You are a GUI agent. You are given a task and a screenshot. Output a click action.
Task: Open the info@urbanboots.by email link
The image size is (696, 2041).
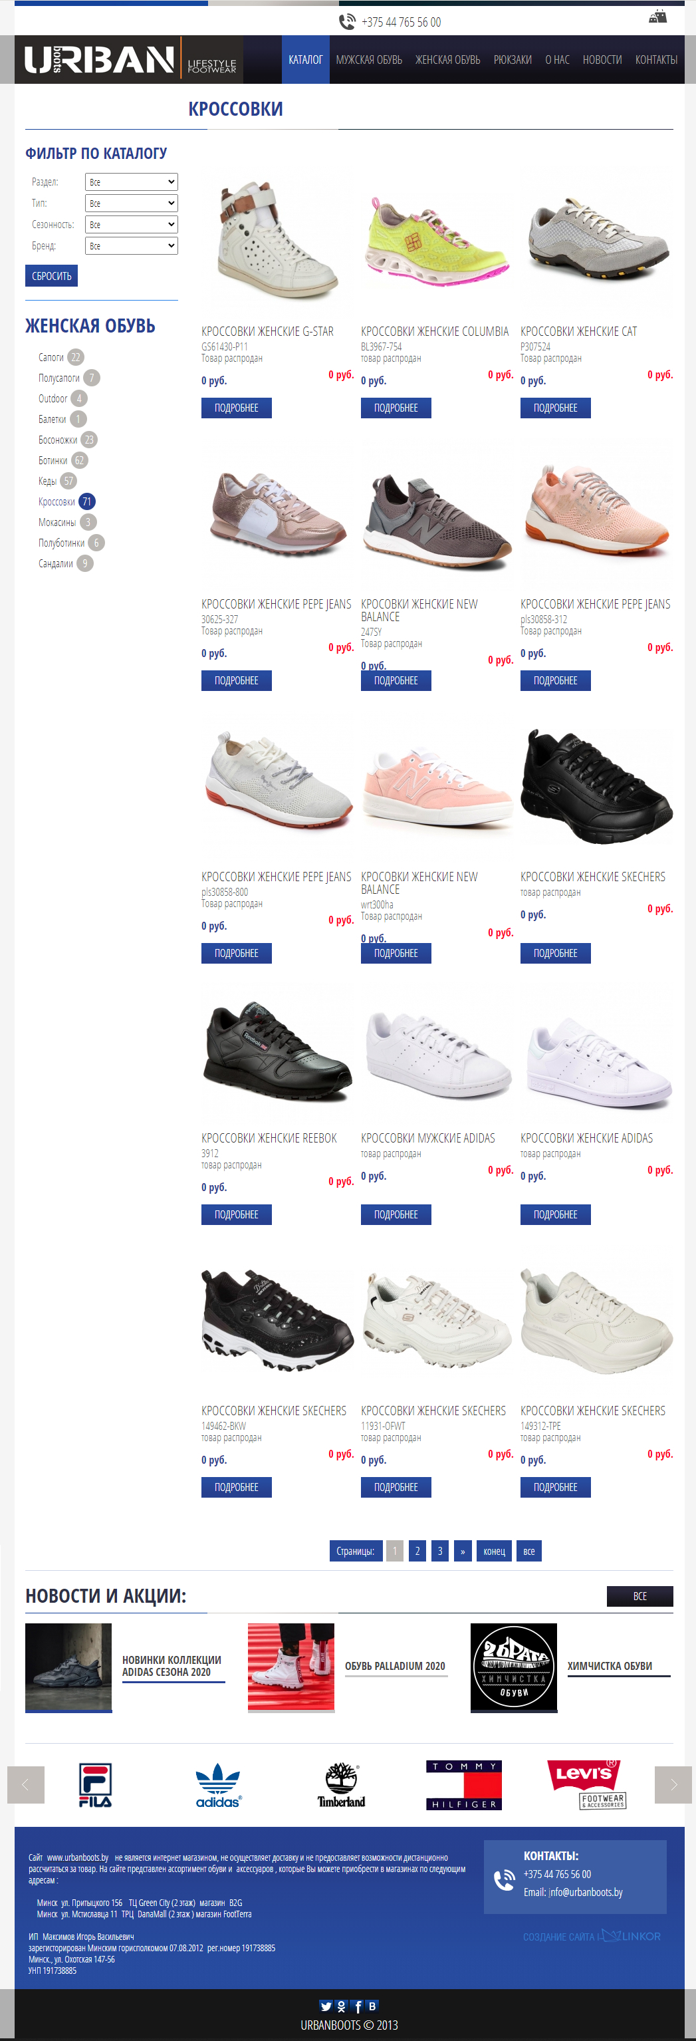(585, 1892)
